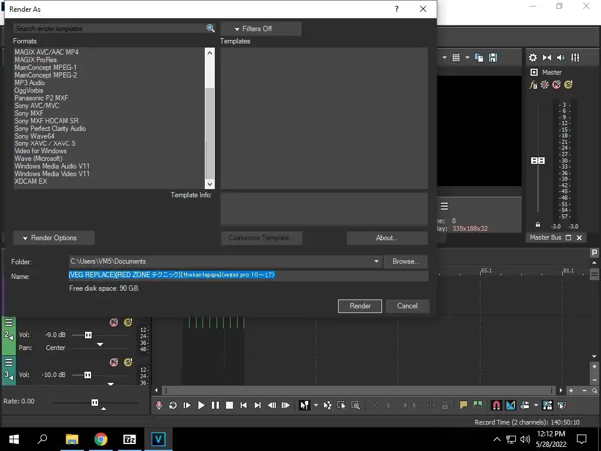Click the About... button
The image size is (601, 451).
coord(387,238)
